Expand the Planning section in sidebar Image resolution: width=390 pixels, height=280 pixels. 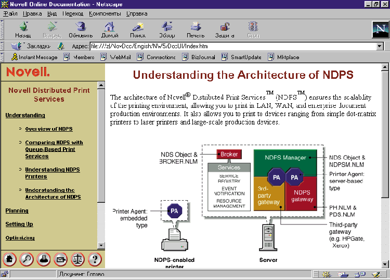point(17,211)
